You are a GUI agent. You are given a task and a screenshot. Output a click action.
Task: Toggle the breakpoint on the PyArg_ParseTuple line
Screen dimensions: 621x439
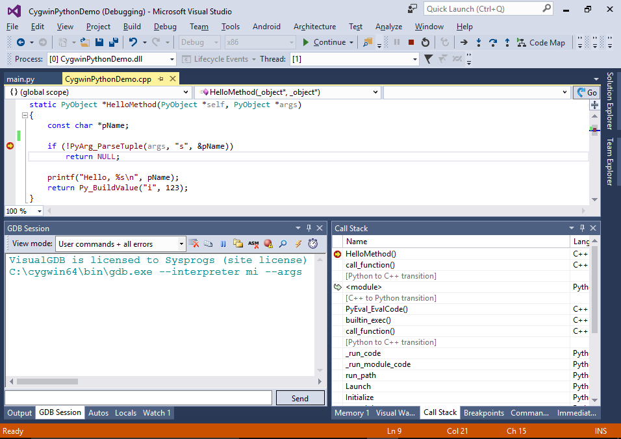click(x=10, y=146)
